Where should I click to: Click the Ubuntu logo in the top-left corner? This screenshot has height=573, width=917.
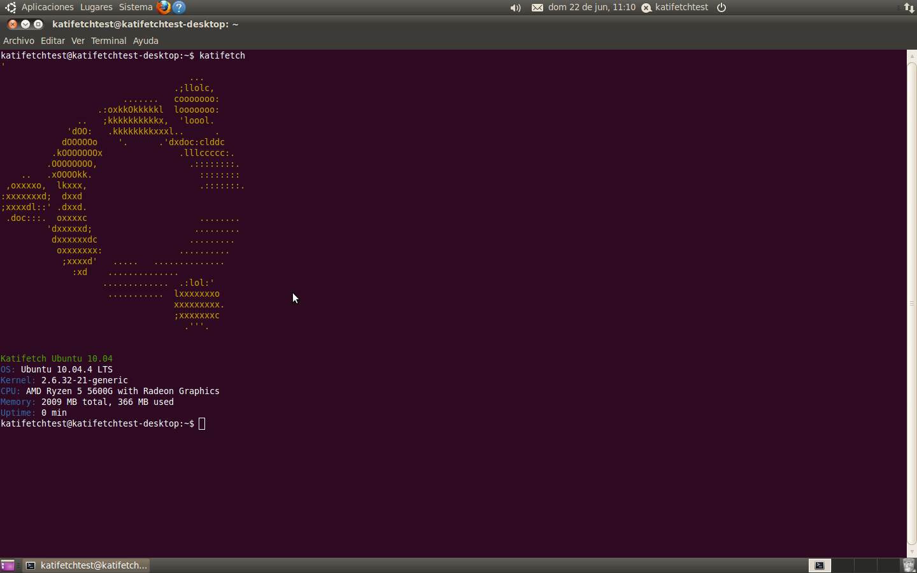9,7
